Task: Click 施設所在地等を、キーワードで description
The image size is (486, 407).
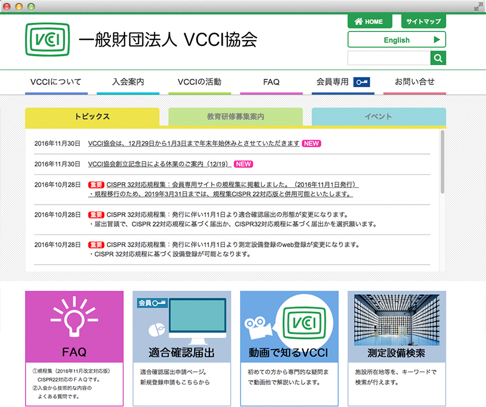Action: click(395, 377)
